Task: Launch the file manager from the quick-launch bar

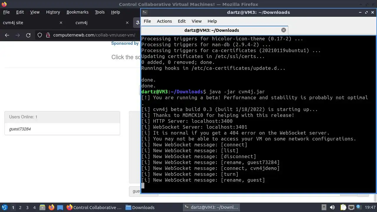Action: click(x=42, y=207)
